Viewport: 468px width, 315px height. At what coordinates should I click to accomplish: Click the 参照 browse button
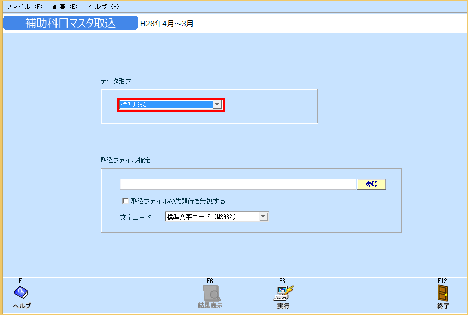[371, 183]
